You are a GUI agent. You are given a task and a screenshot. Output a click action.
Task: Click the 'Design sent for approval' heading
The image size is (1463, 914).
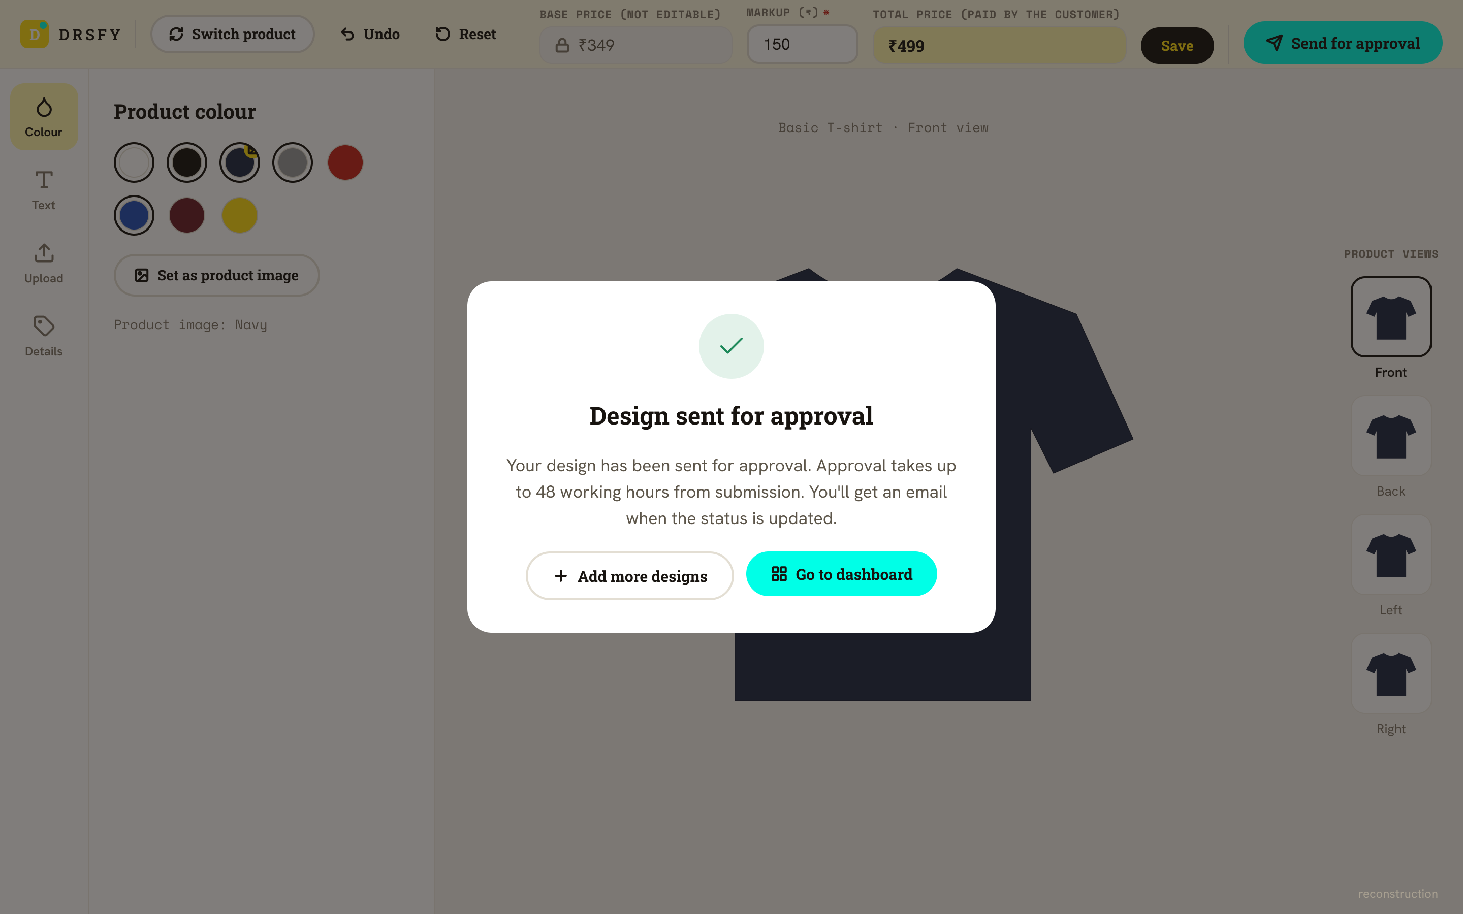coord(731,416)
